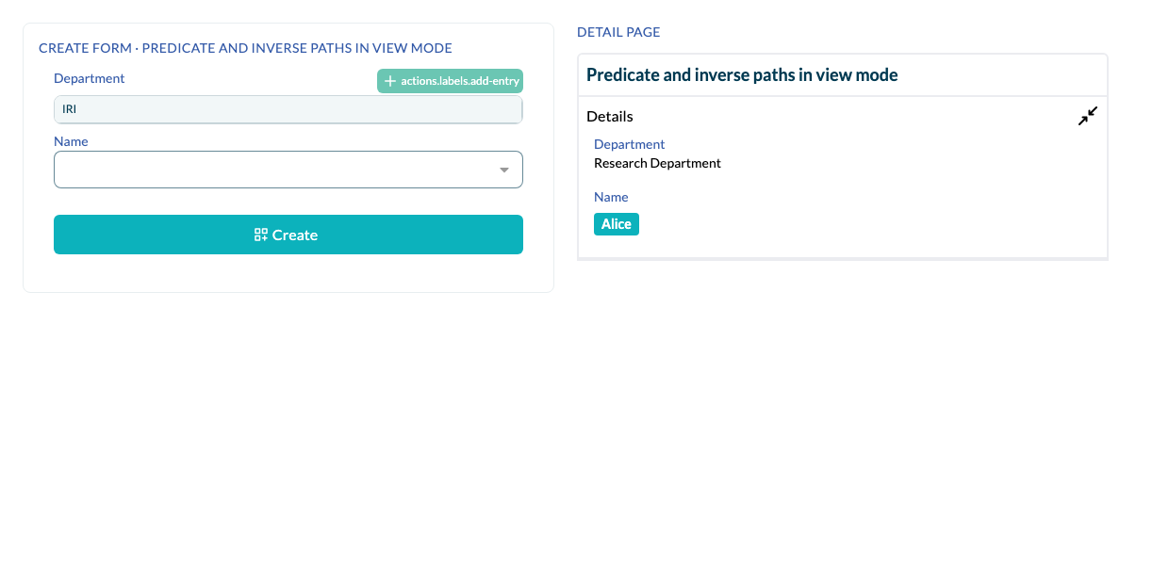Image resolution: width=1169 pixels, height=584 pixels.
Task: Open the Name dropdown arrow
Action: point(504,170)
